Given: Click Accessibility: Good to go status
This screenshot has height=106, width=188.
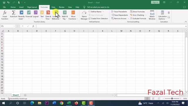Looking at the screenshot, I should [x=18, y=99].
